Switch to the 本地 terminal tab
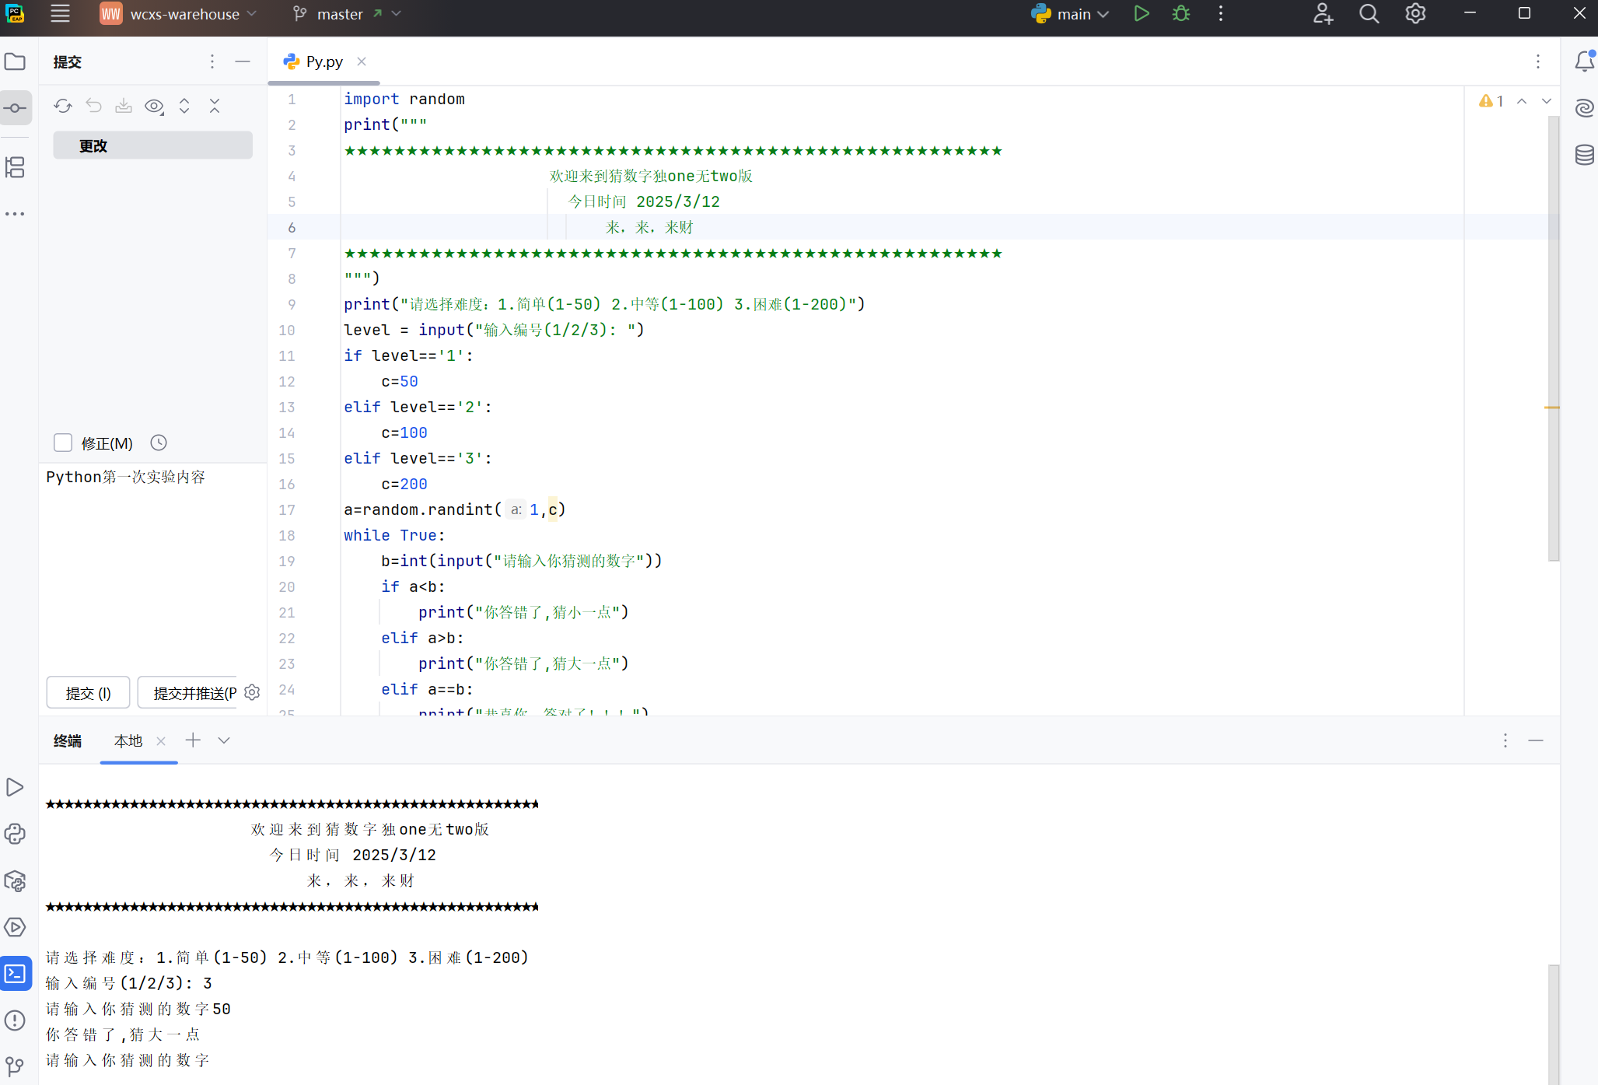 (x=128, y=740)
